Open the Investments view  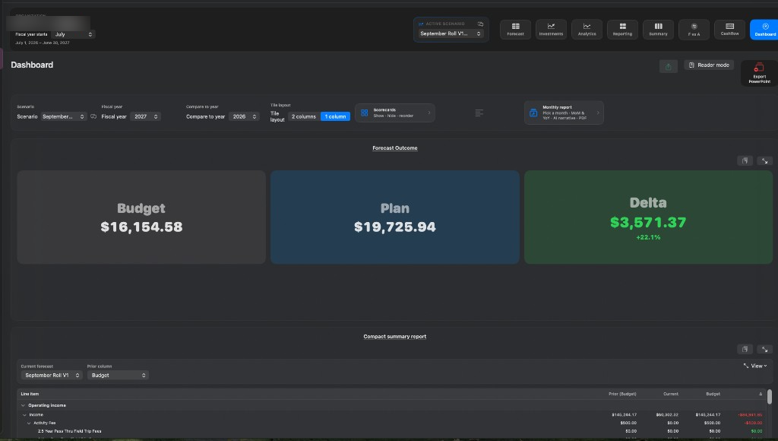tap(551, 30)
